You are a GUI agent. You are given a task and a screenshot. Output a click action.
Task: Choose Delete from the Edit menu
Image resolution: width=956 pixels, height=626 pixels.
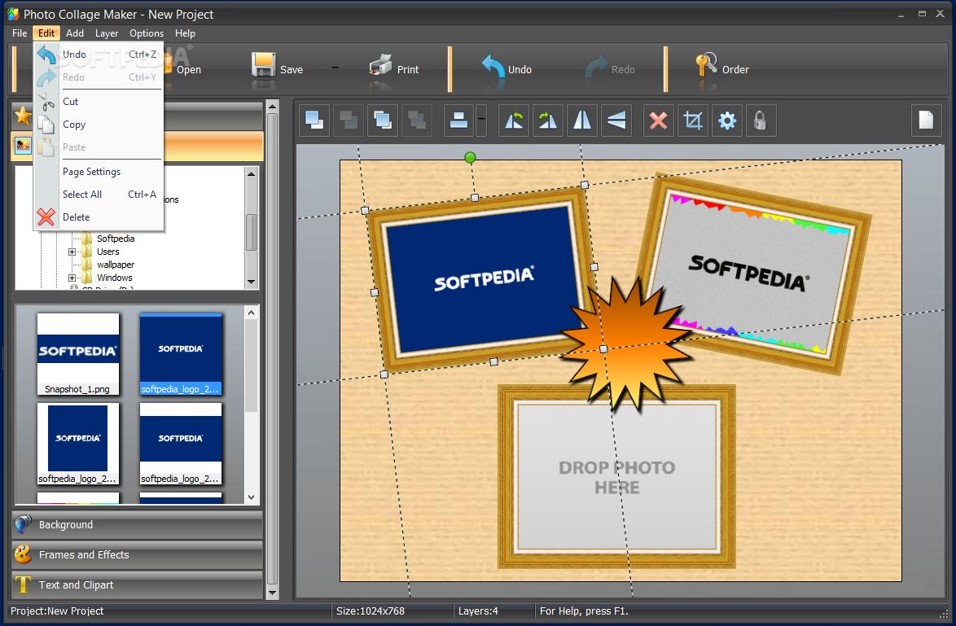(x=99, y=217)
